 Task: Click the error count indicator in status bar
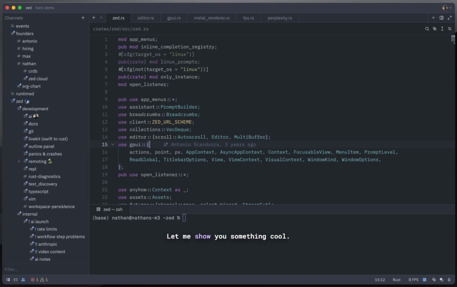[x=35, y=279]
